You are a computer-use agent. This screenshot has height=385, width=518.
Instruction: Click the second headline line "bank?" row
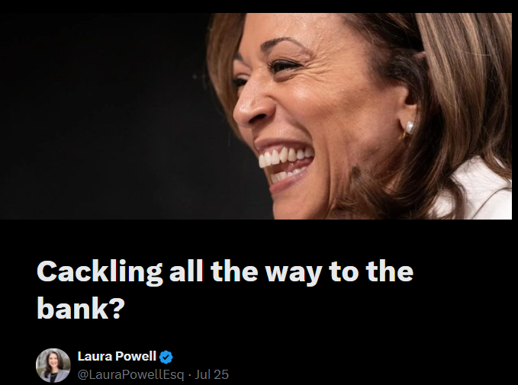tap(81, 307)
